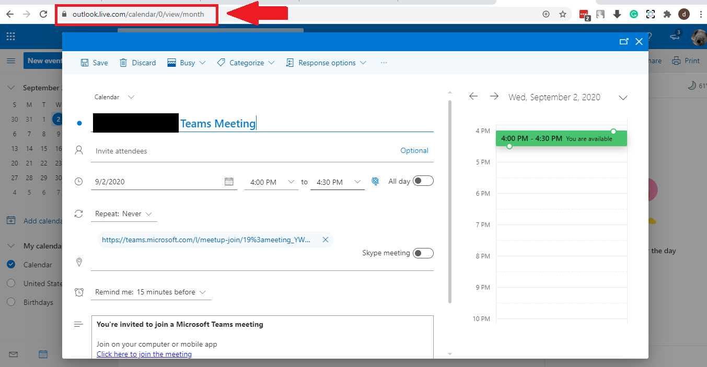
Task: Bookmark this page with star icon
Action: coord(563,15)
